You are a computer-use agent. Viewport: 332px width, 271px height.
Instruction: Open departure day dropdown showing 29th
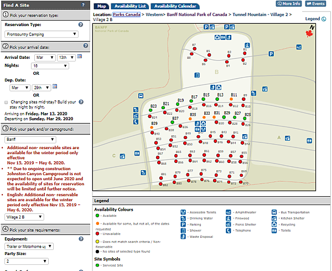pos(41,88)
